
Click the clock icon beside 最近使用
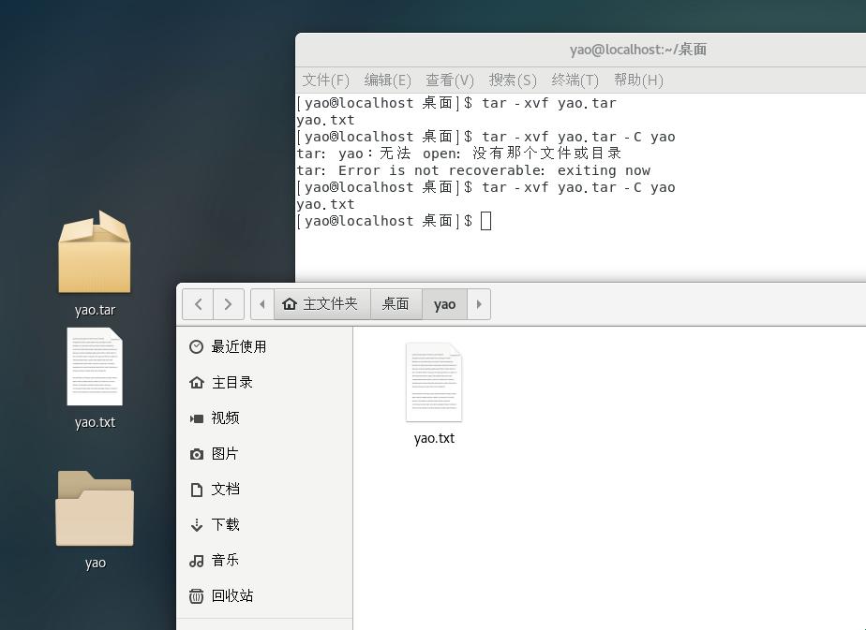(x=196, y=346)
